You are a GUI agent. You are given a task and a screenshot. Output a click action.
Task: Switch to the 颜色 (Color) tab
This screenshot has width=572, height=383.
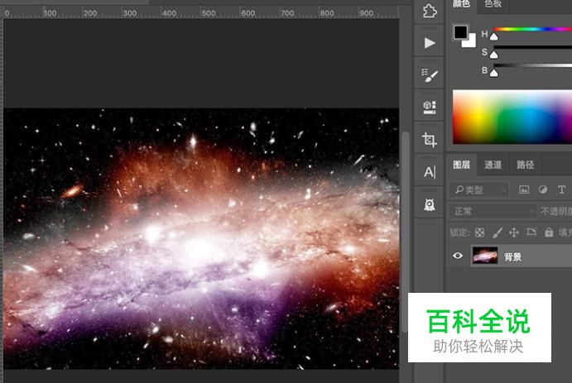[x=461, y=4]
